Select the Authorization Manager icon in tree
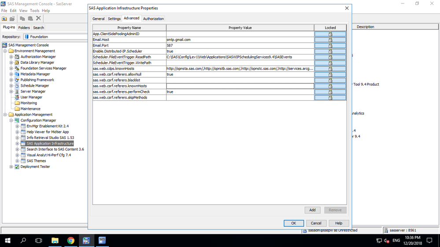Image resolution: width=440 pixels, height=247 pixels. [17, 57]
